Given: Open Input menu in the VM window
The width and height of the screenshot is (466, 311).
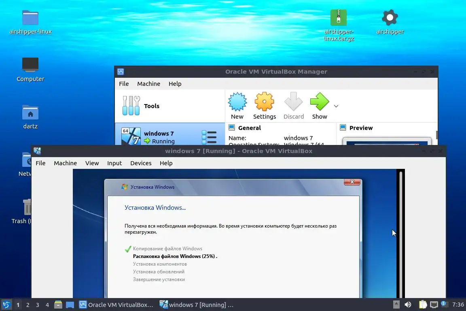Looking at the screenshot, I should (x=114, y=163).
